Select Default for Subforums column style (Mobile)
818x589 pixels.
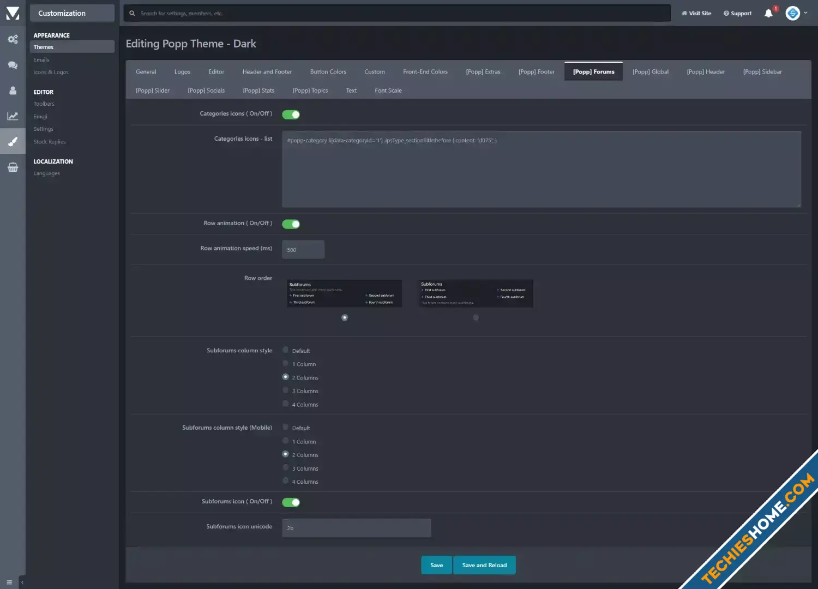click(x=285, y=427)
